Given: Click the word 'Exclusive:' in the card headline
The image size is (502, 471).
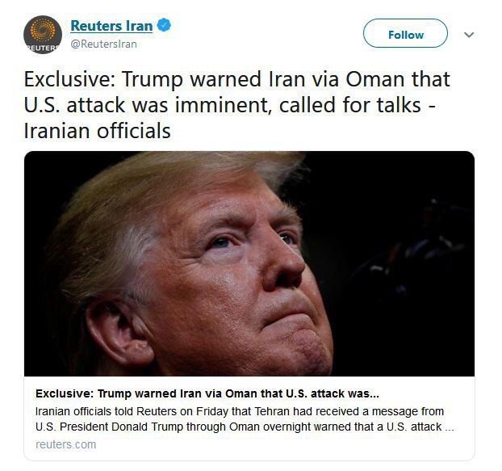Looking at the screenshot, I should tap(65, 393).
